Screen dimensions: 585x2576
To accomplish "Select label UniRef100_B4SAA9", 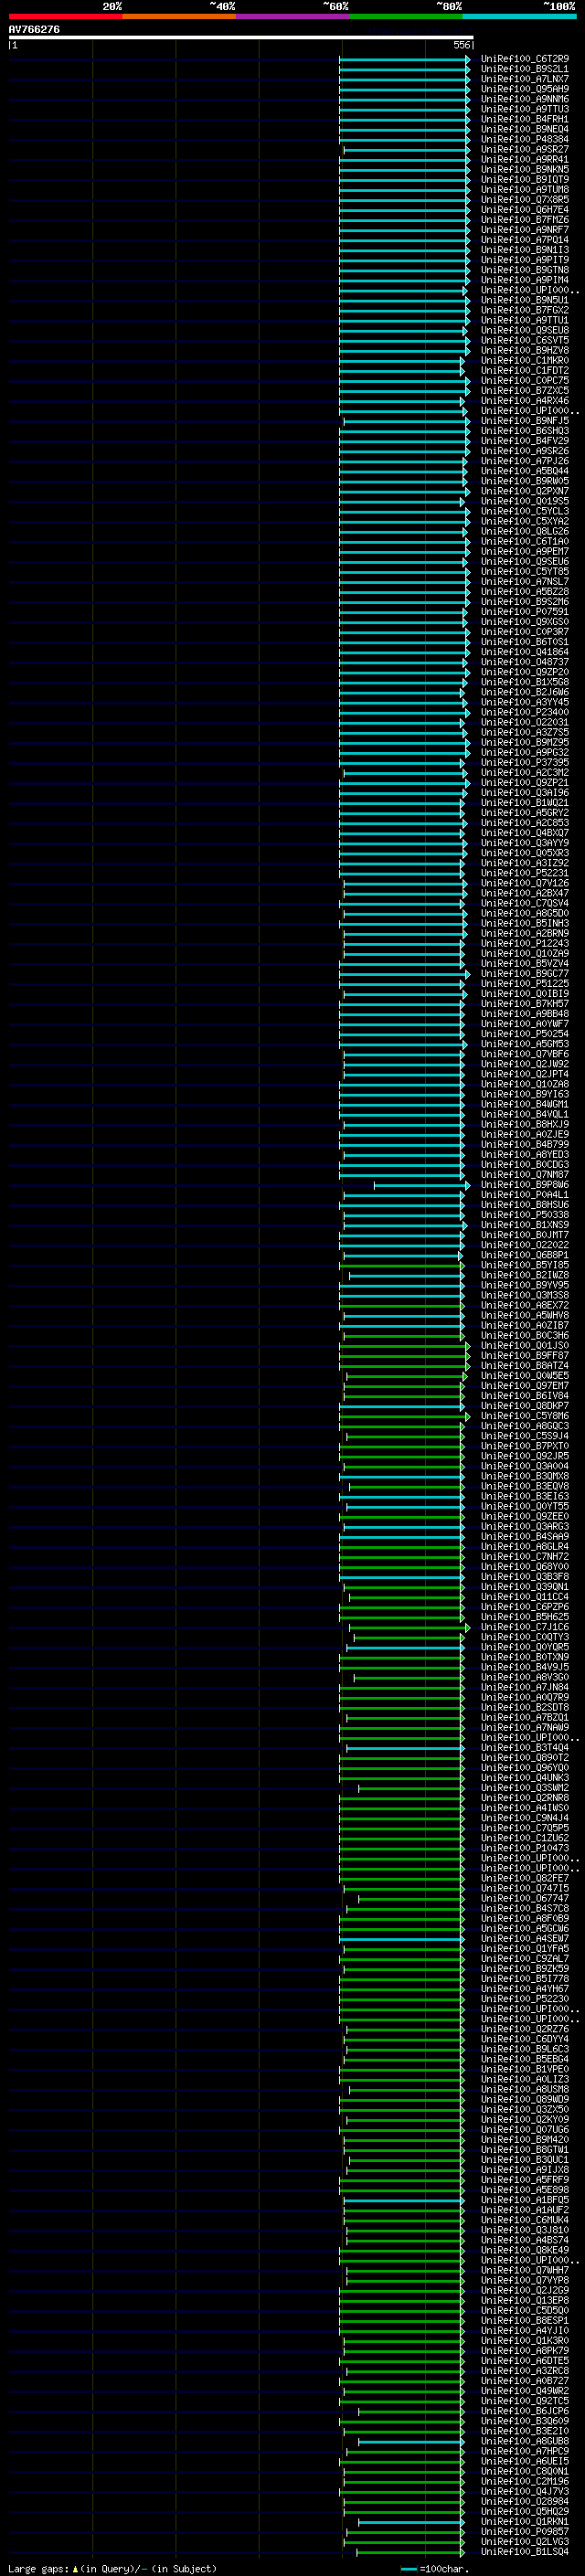I will point(524,1536).
